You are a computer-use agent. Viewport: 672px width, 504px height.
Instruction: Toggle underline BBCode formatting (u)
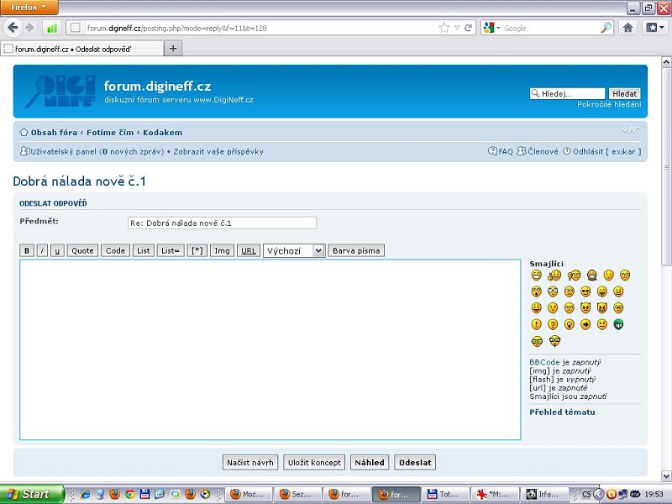pos(57,250)
